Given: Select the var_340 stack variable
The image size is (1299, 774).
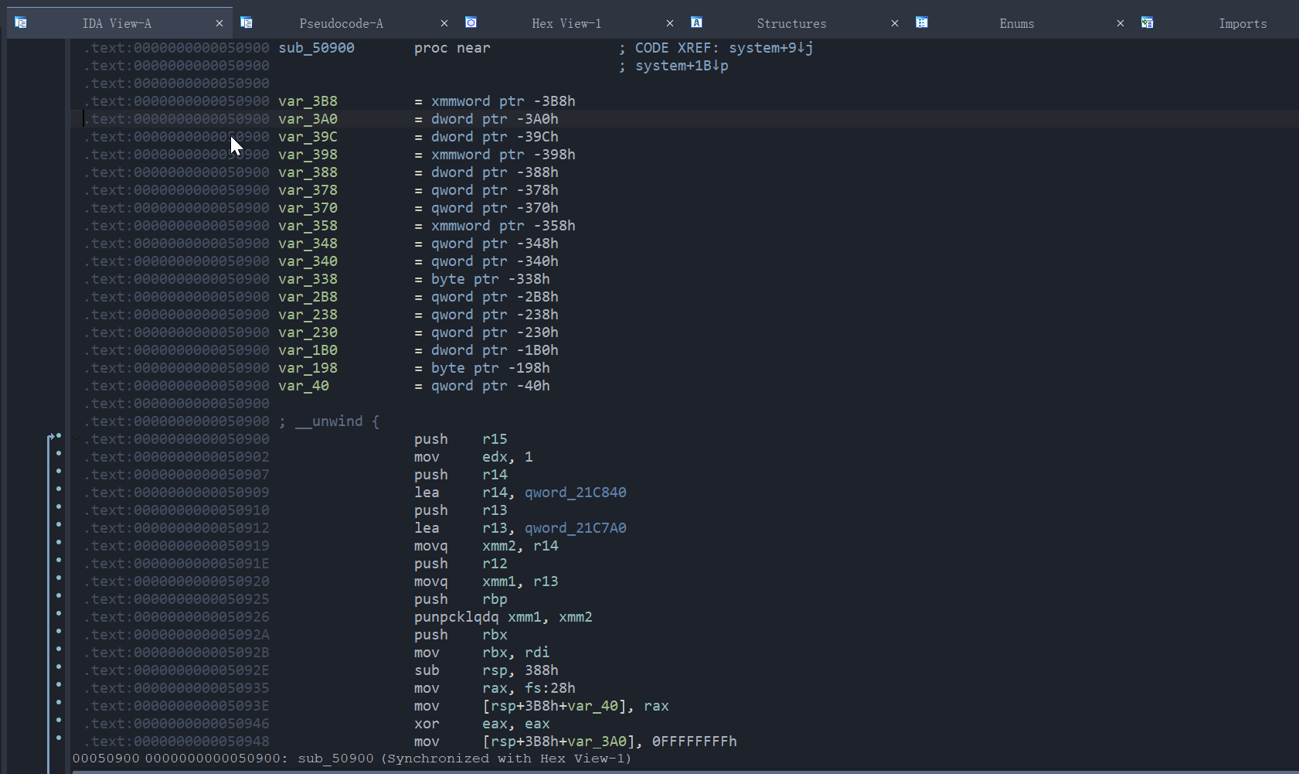Looking at the screenshot, I should (x=308, y=261).
